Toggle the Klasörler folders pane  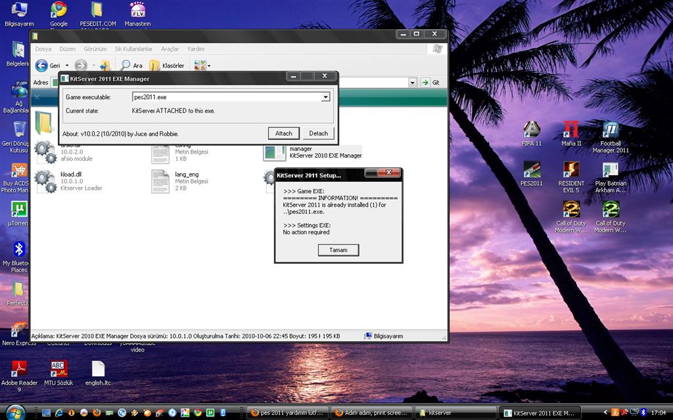pyautogui.click(x=166, y=66)
